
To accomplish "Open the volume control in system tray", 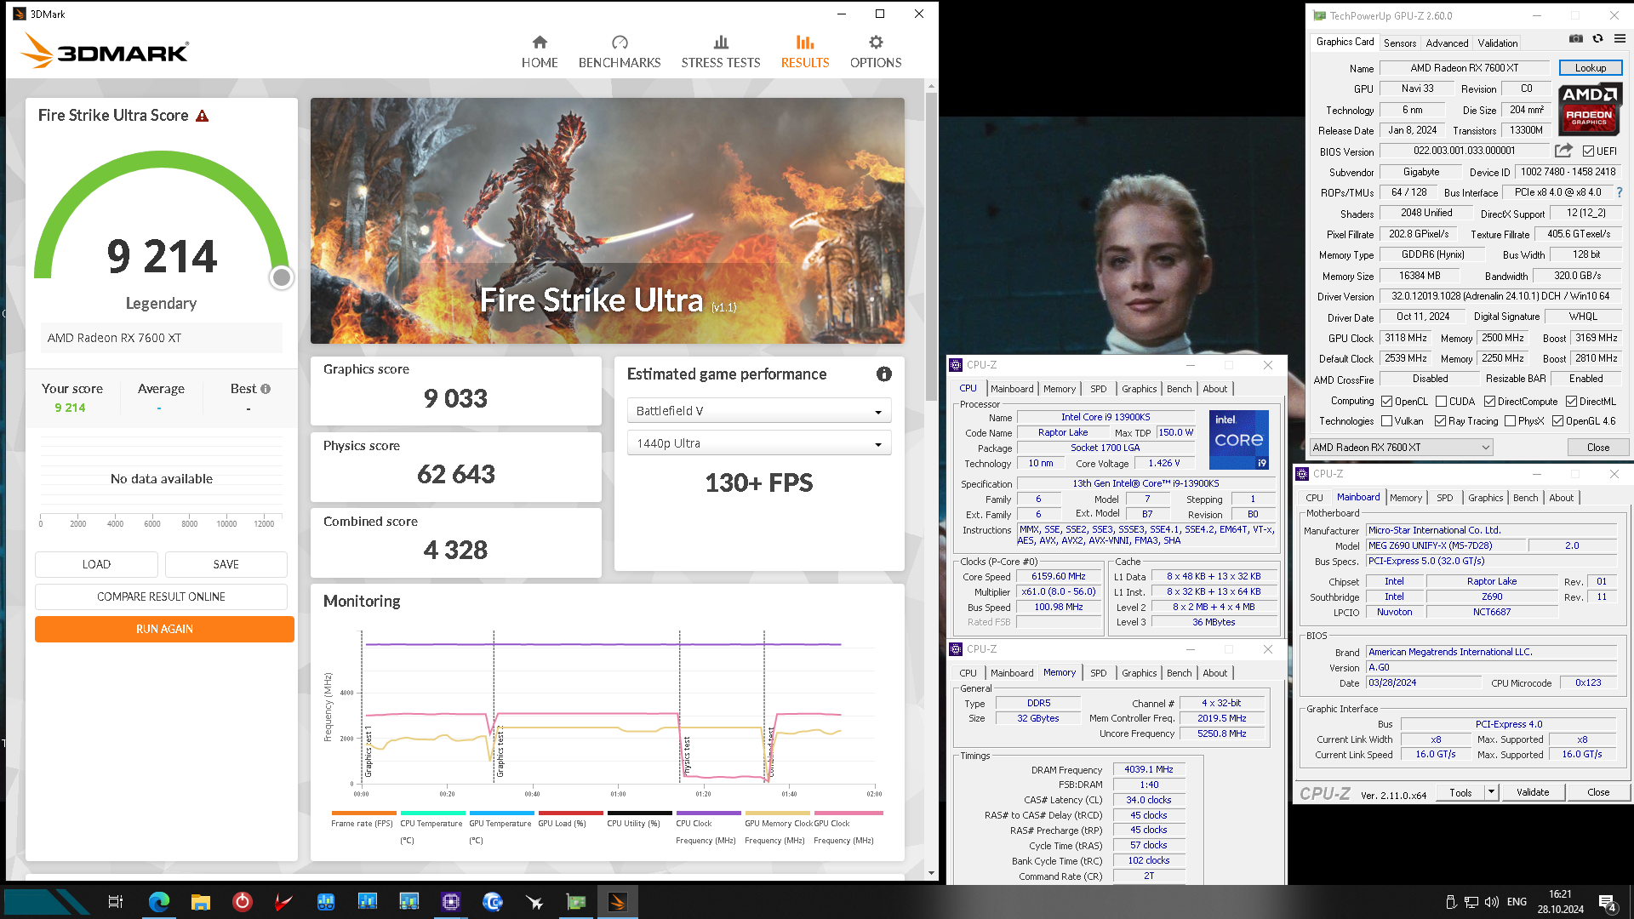I will tap(1491, 902).
